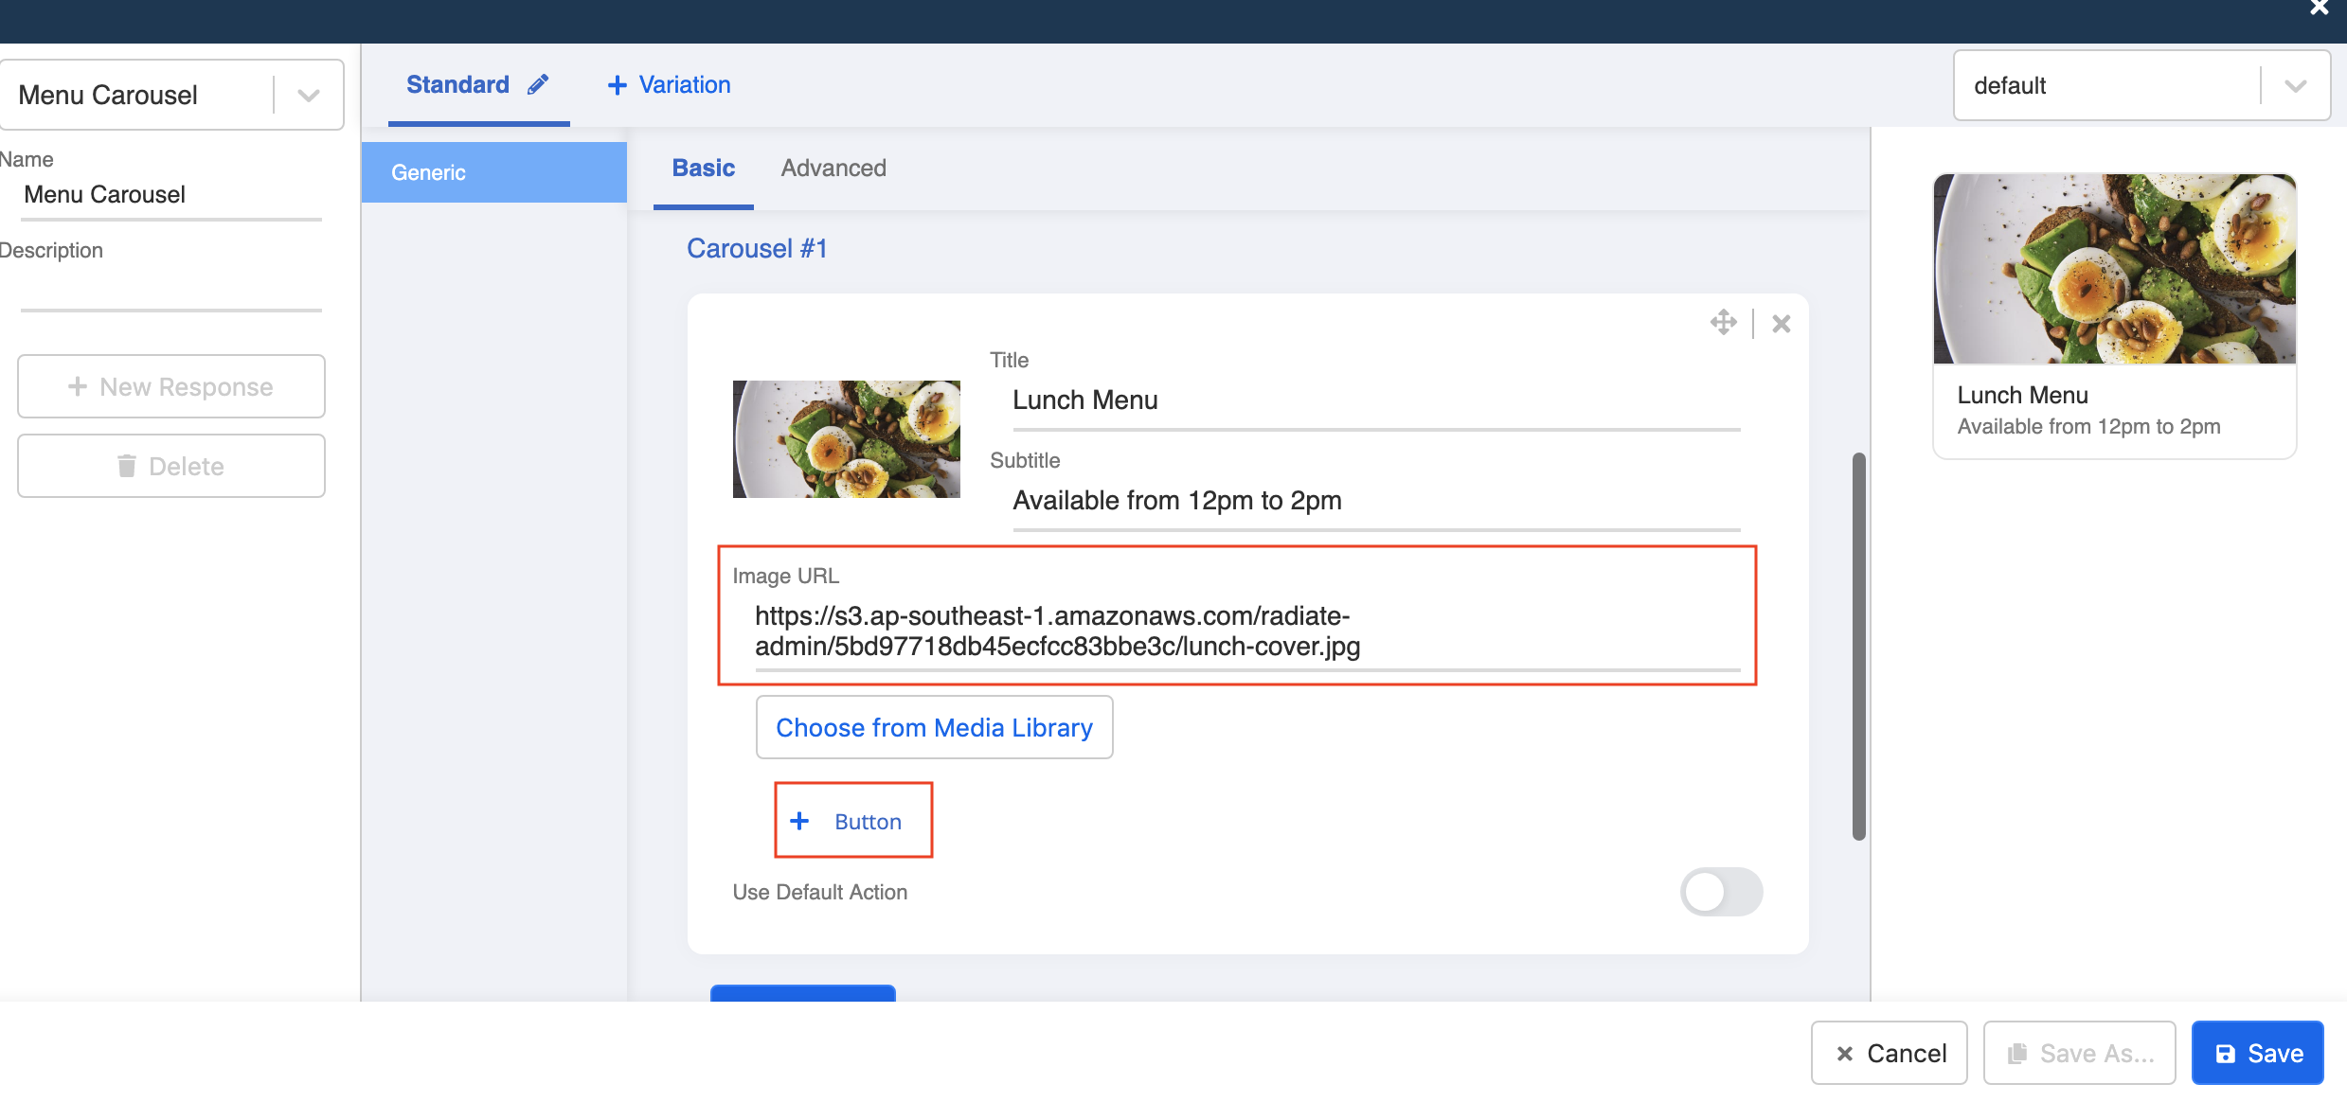Select the Generic sidebar item
The image size is (2347, 1102).
[x=493, y=172]
